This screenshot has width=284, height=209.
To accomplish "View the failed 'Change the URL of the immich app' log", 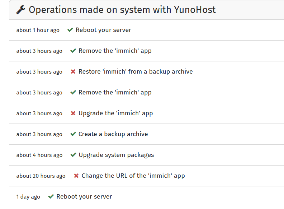I will tap(133, 176).
